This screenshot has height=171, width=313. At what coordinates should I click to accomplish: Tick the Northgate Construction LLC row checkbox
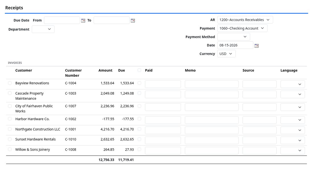point(10,129)
